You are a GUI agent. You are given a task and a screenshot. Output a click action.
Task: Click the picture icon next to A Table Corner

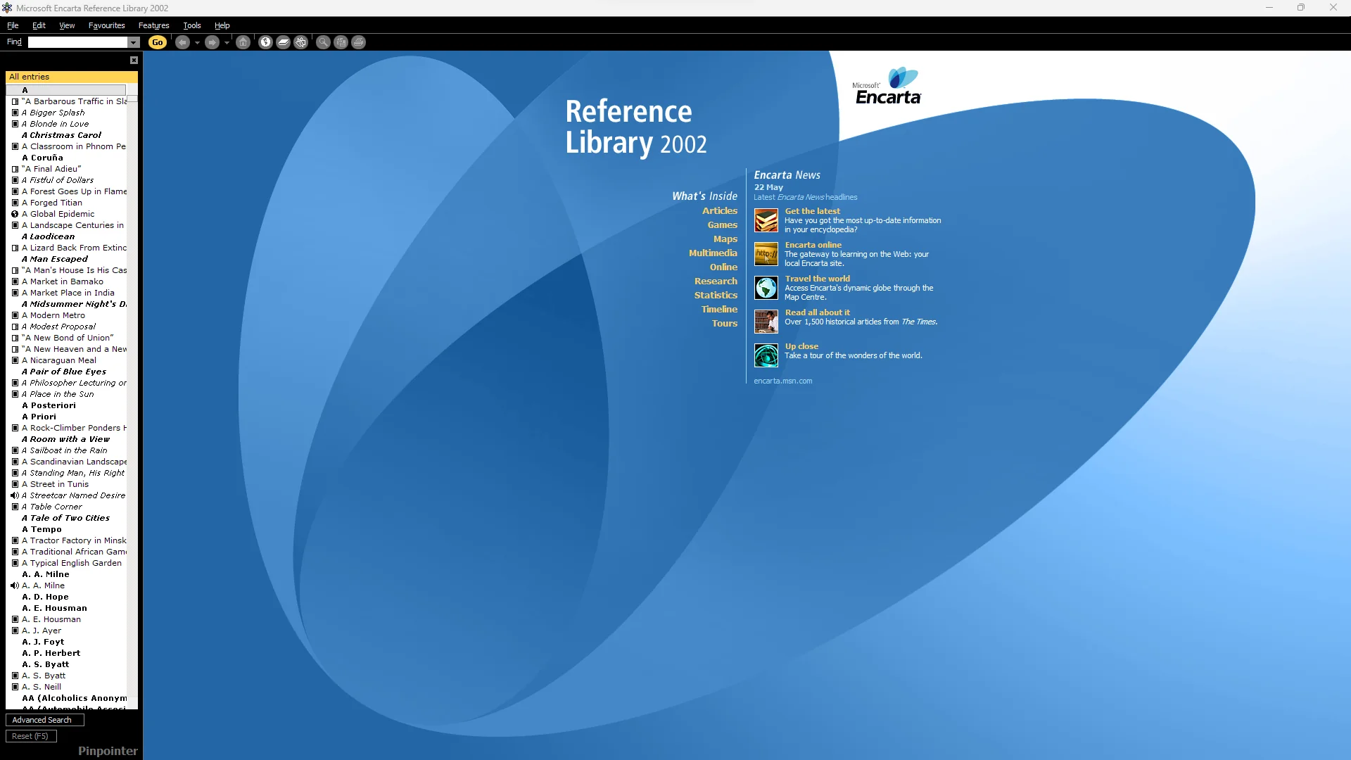tap(15, 507)
